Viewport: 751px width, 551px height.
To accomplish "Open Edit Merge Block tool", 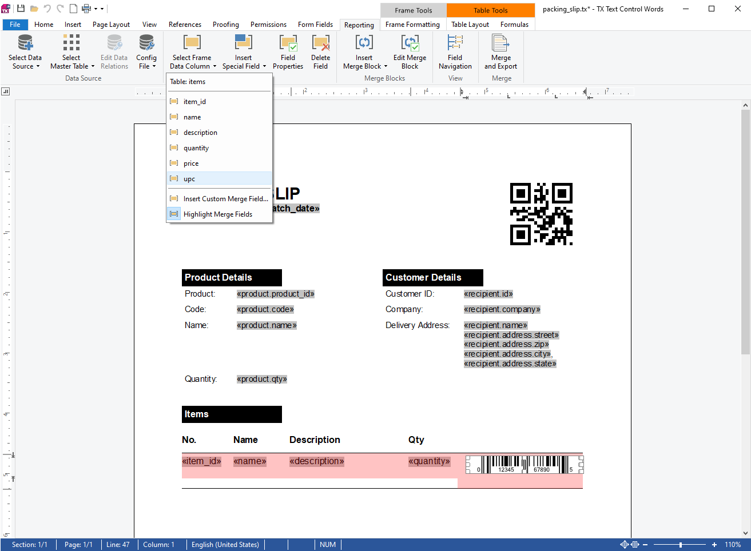I will [410, 43].
